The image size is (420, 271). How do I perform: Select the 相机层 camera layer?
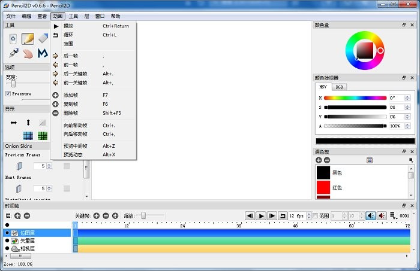(x=28, y=248)
